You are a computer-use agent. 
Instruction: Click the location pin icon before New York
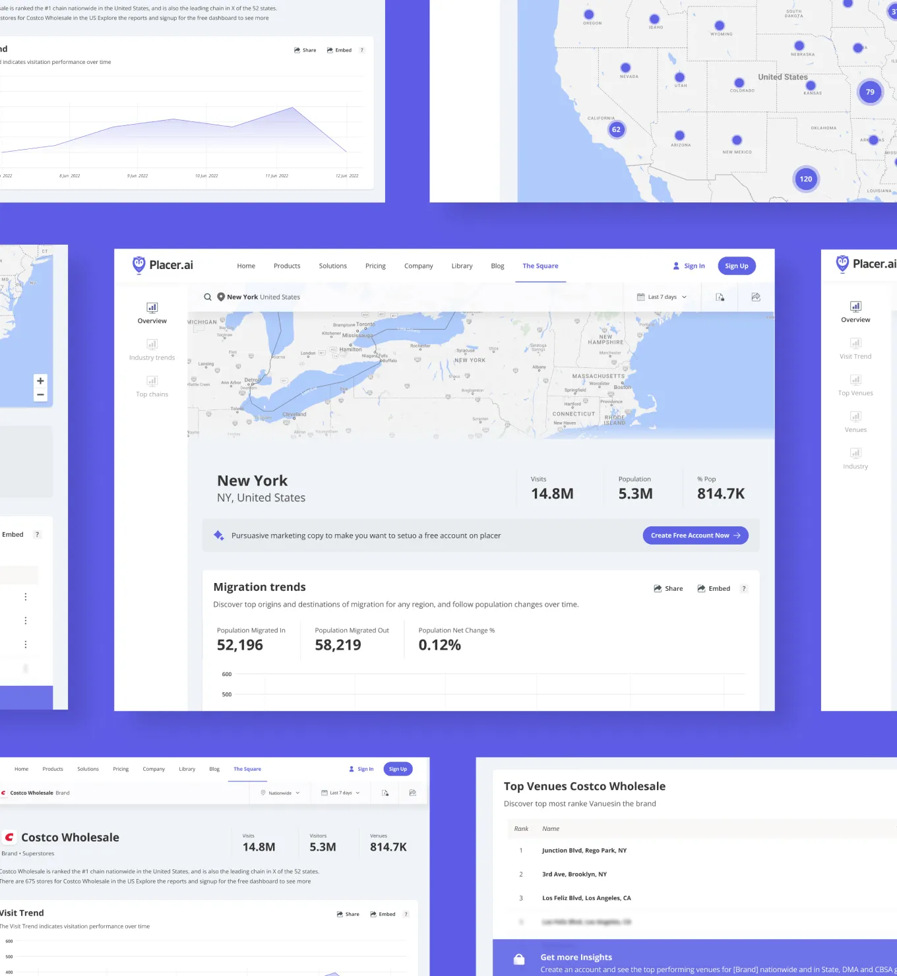pos(221,297)
